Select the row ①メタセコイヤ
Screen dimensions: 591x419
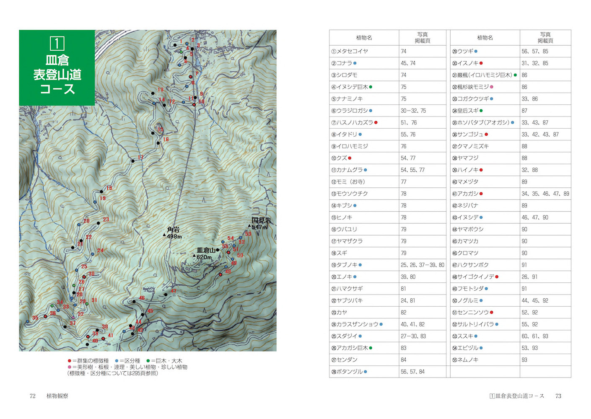click(x=388, y=51)
